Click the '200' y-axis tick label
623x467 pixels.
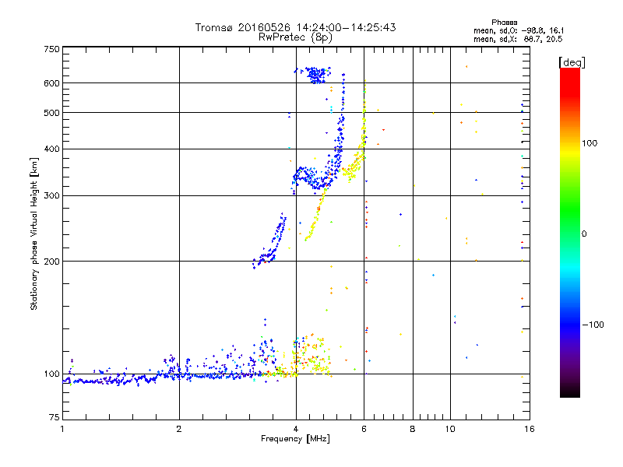52,262
